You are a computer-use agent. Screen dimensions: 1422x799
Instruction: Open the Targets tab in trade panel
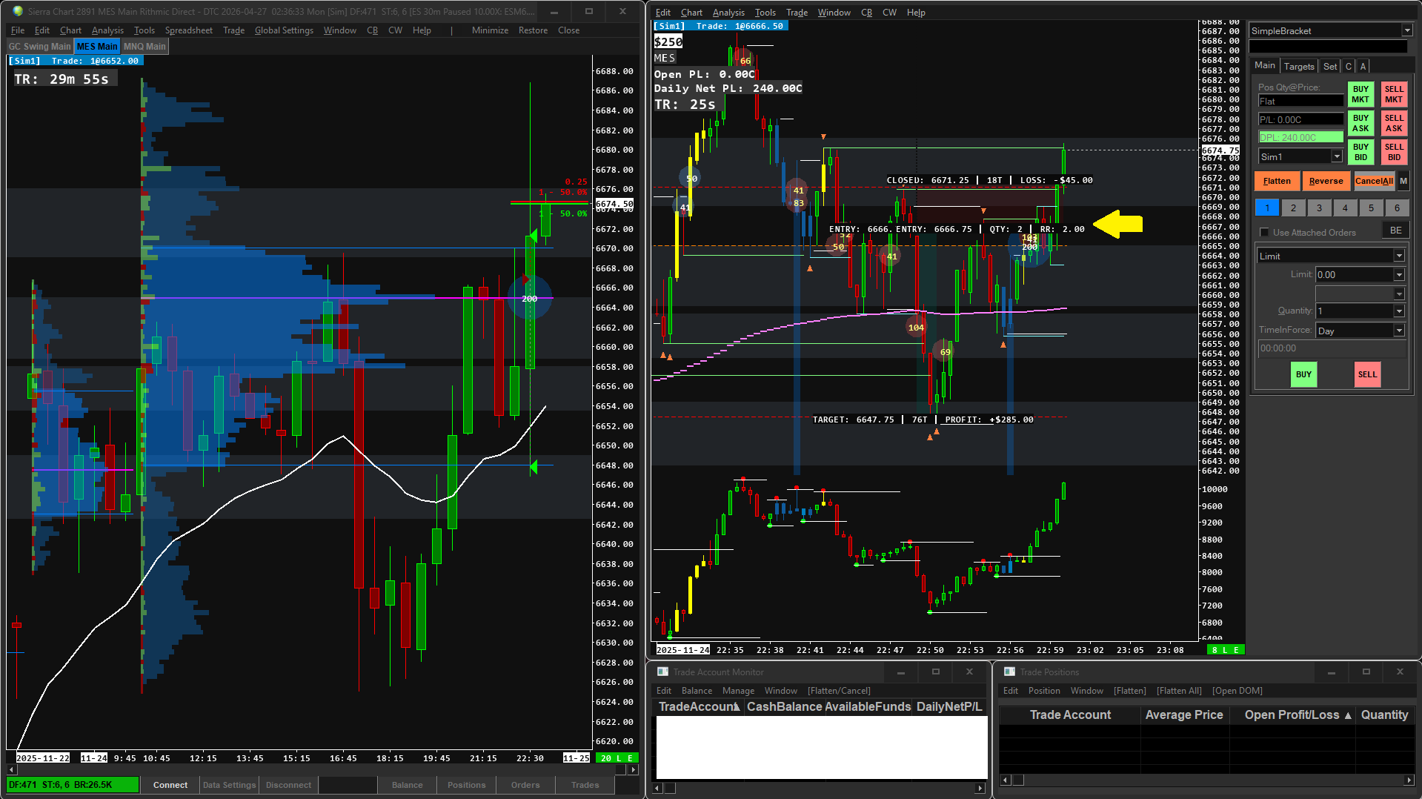pyautogui.click(x=1298, y=66)
